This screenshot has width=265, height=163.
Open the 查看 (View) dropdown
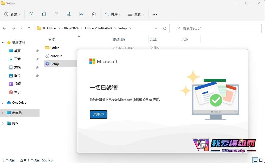(x=136, y=14)
